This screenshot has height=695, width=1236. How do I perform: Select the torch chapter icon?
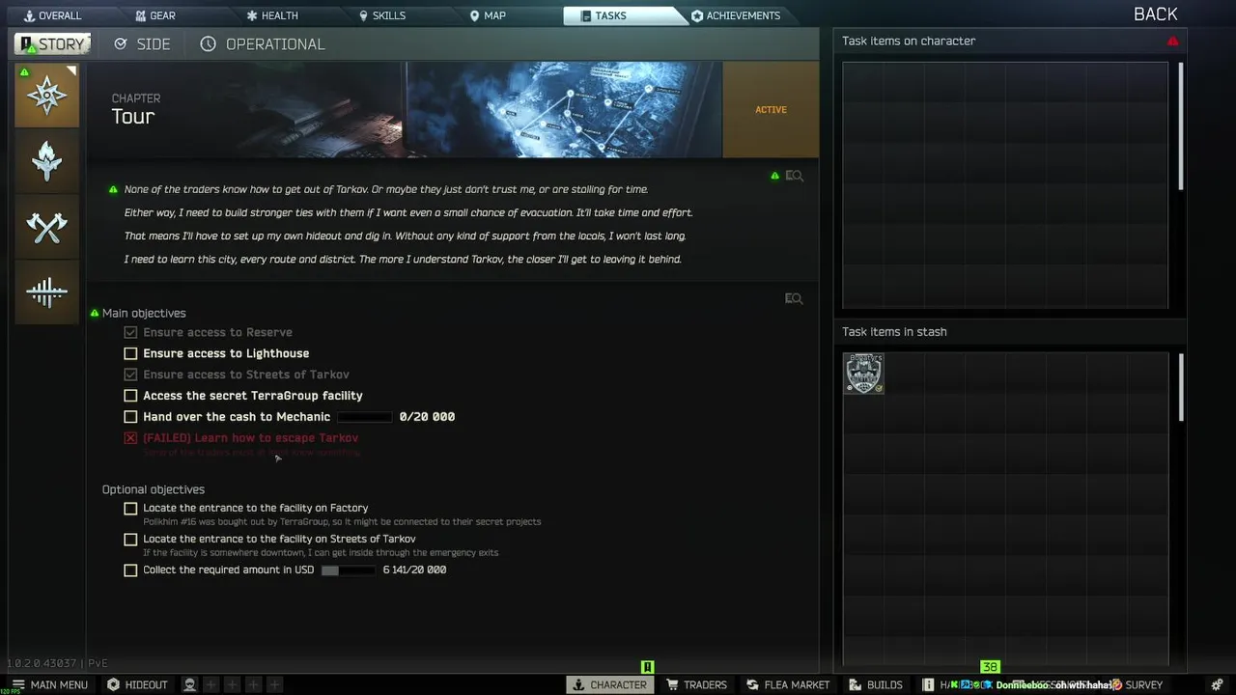pyautogui.click(x=46, y=161)
